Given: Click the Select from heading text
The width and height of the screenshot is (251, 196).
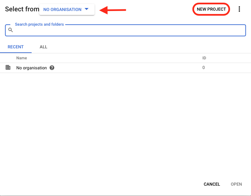Looking at the screenshot, I should pyautogui.click(x=22, y=9).
